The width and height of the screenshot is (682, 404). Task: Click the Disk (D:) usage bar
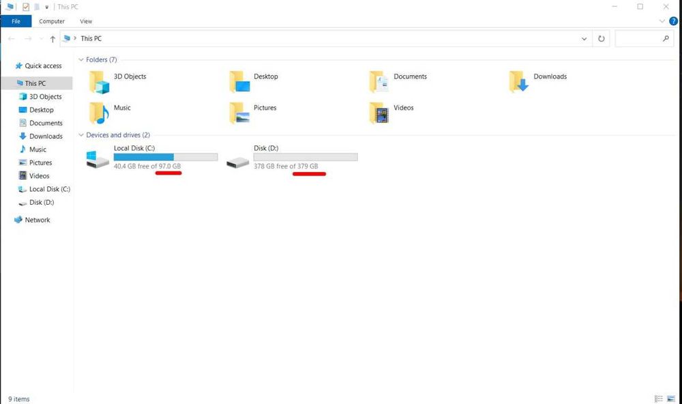pos(306,157)
